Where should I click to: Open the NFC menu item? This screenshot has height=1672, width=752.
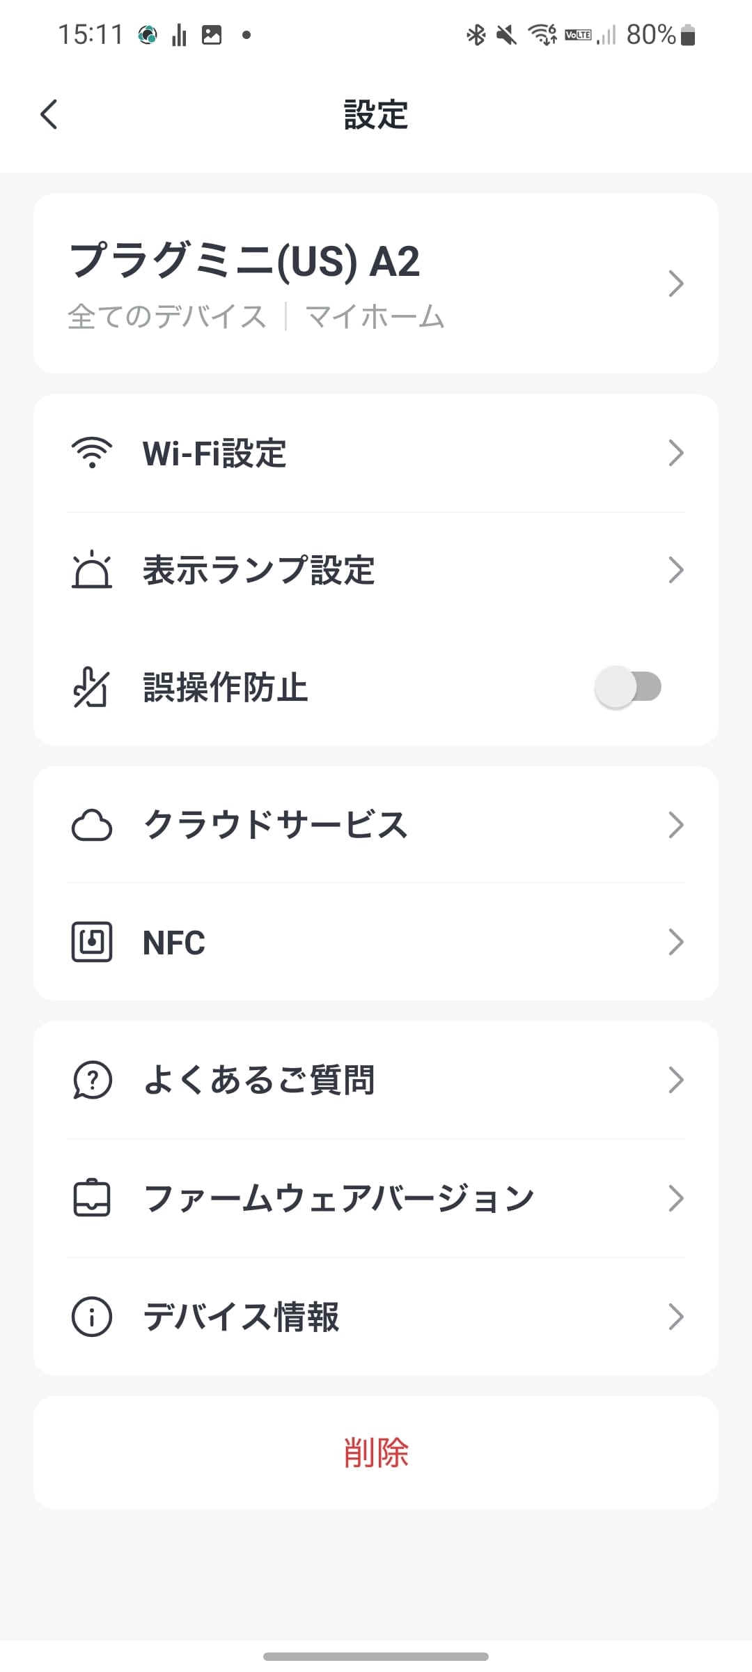pos(174,943)
